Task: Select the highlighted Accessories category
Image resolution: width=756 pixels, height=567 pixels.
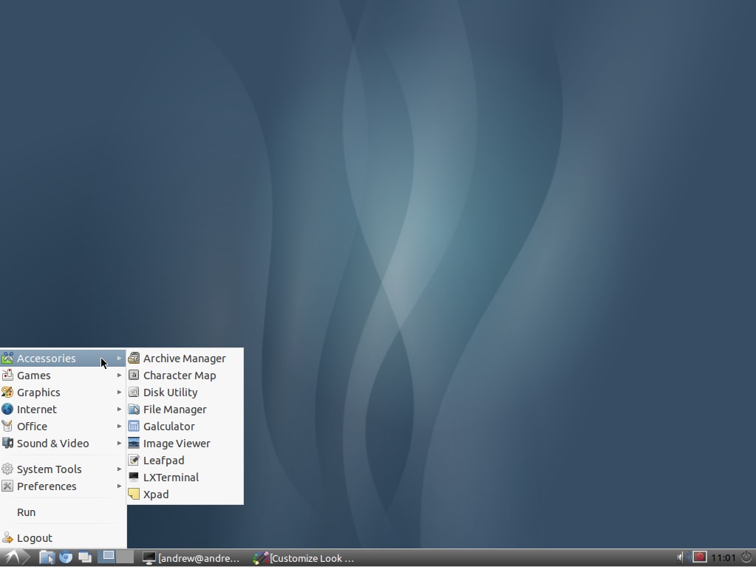Action: (63, 359)
